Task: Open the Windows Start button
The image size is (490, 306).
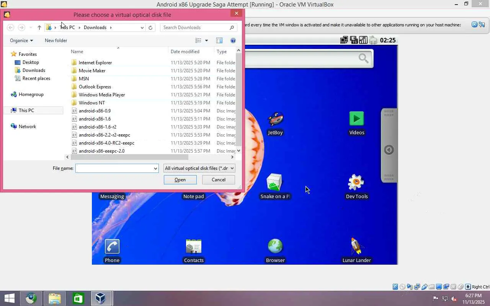Action: 10,298
